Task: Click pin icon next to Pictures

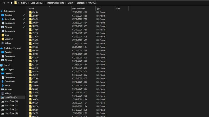Action: 24,27
